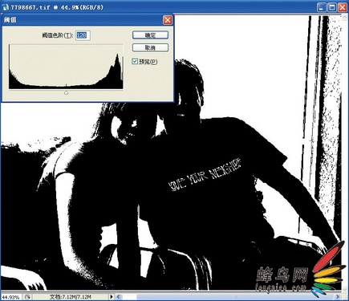Click the horizontal scrollbar right arrow
349x301 pixels.
[x=338, y=297]
